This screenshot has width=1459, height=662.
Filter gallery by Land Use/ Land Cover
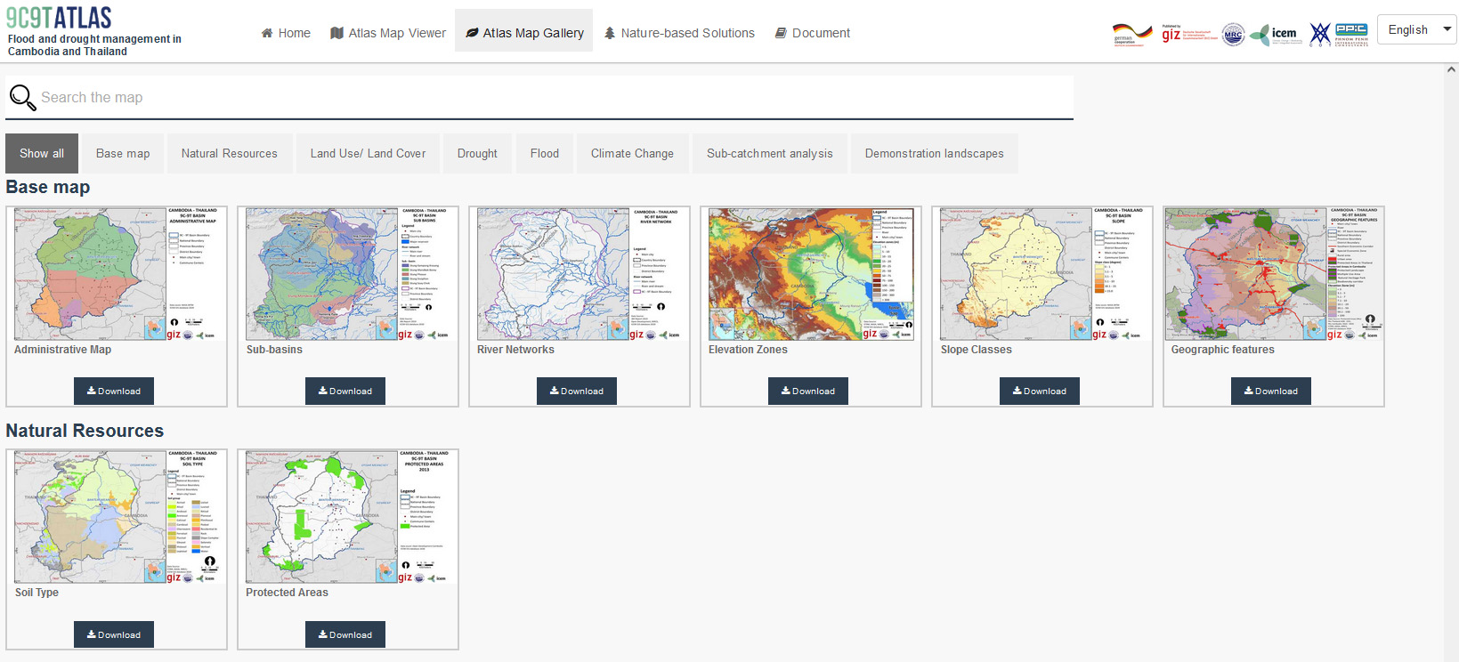[x=368, y=153]
